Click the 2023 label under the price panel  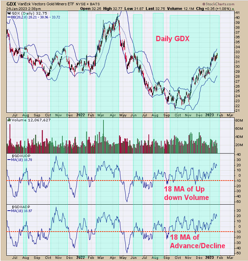[209, 115]
